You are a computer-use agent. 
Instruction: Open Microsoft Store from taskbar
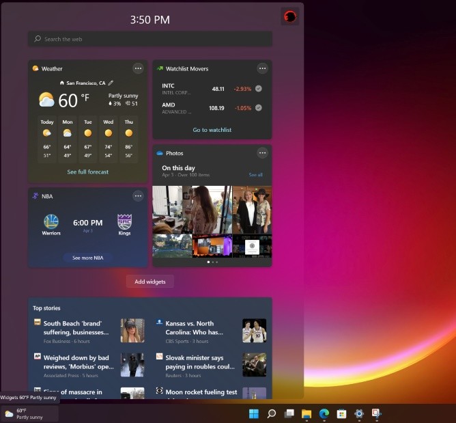point(341,413)
